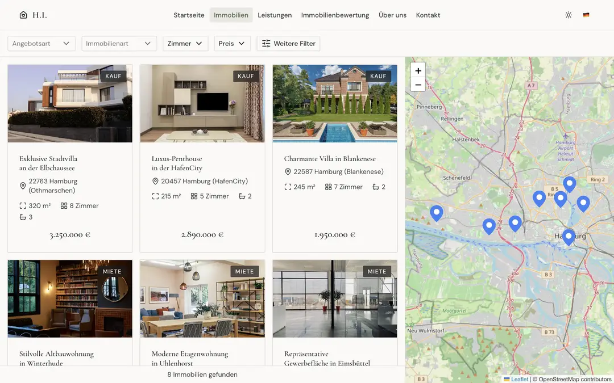Go to the Kontakt page
The width and height of the screenshot is (614, 383).
[428, 15]
